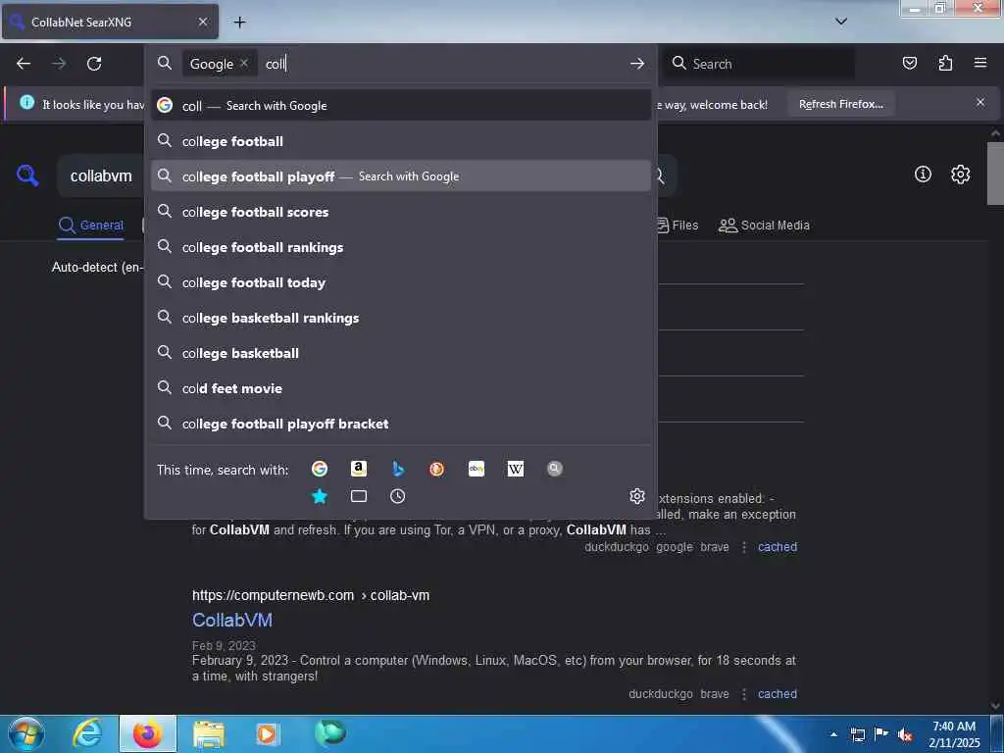Pick the 'cold feet movie' suggestion
The width and height of the screenshot is (1004, 753).
[401, 387]
